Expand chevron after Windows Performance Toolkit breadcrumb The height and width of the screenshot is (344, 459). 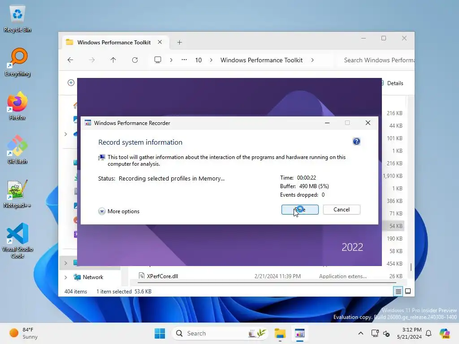(312, 60)
